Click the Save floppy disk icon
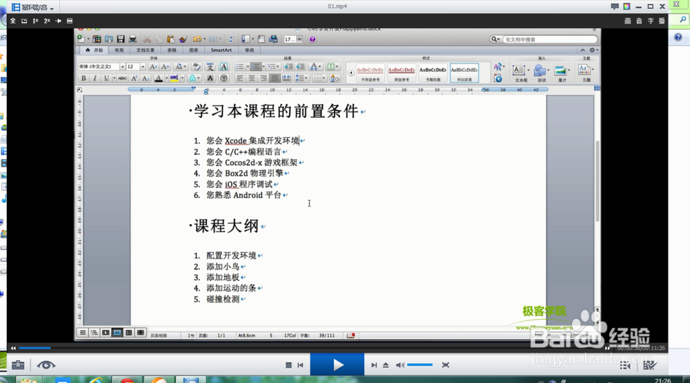The image size is (690, 383). [121, 39]
